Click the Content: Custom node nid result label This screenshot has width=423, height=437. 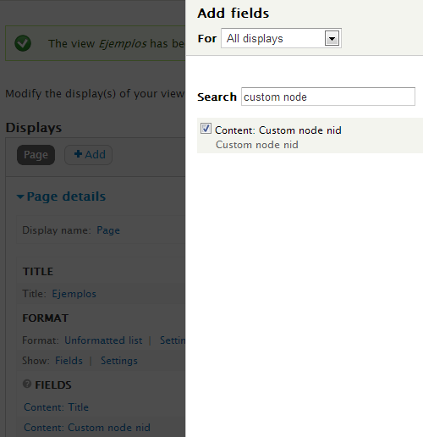278,130
